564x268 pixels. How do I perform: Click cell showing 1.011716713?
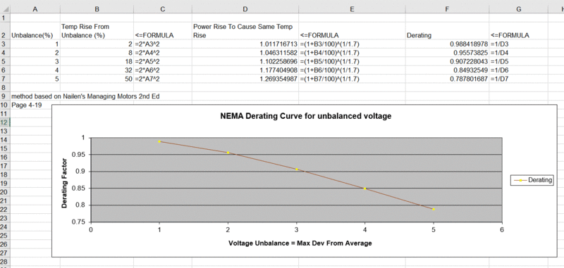[x=245, y=44]
